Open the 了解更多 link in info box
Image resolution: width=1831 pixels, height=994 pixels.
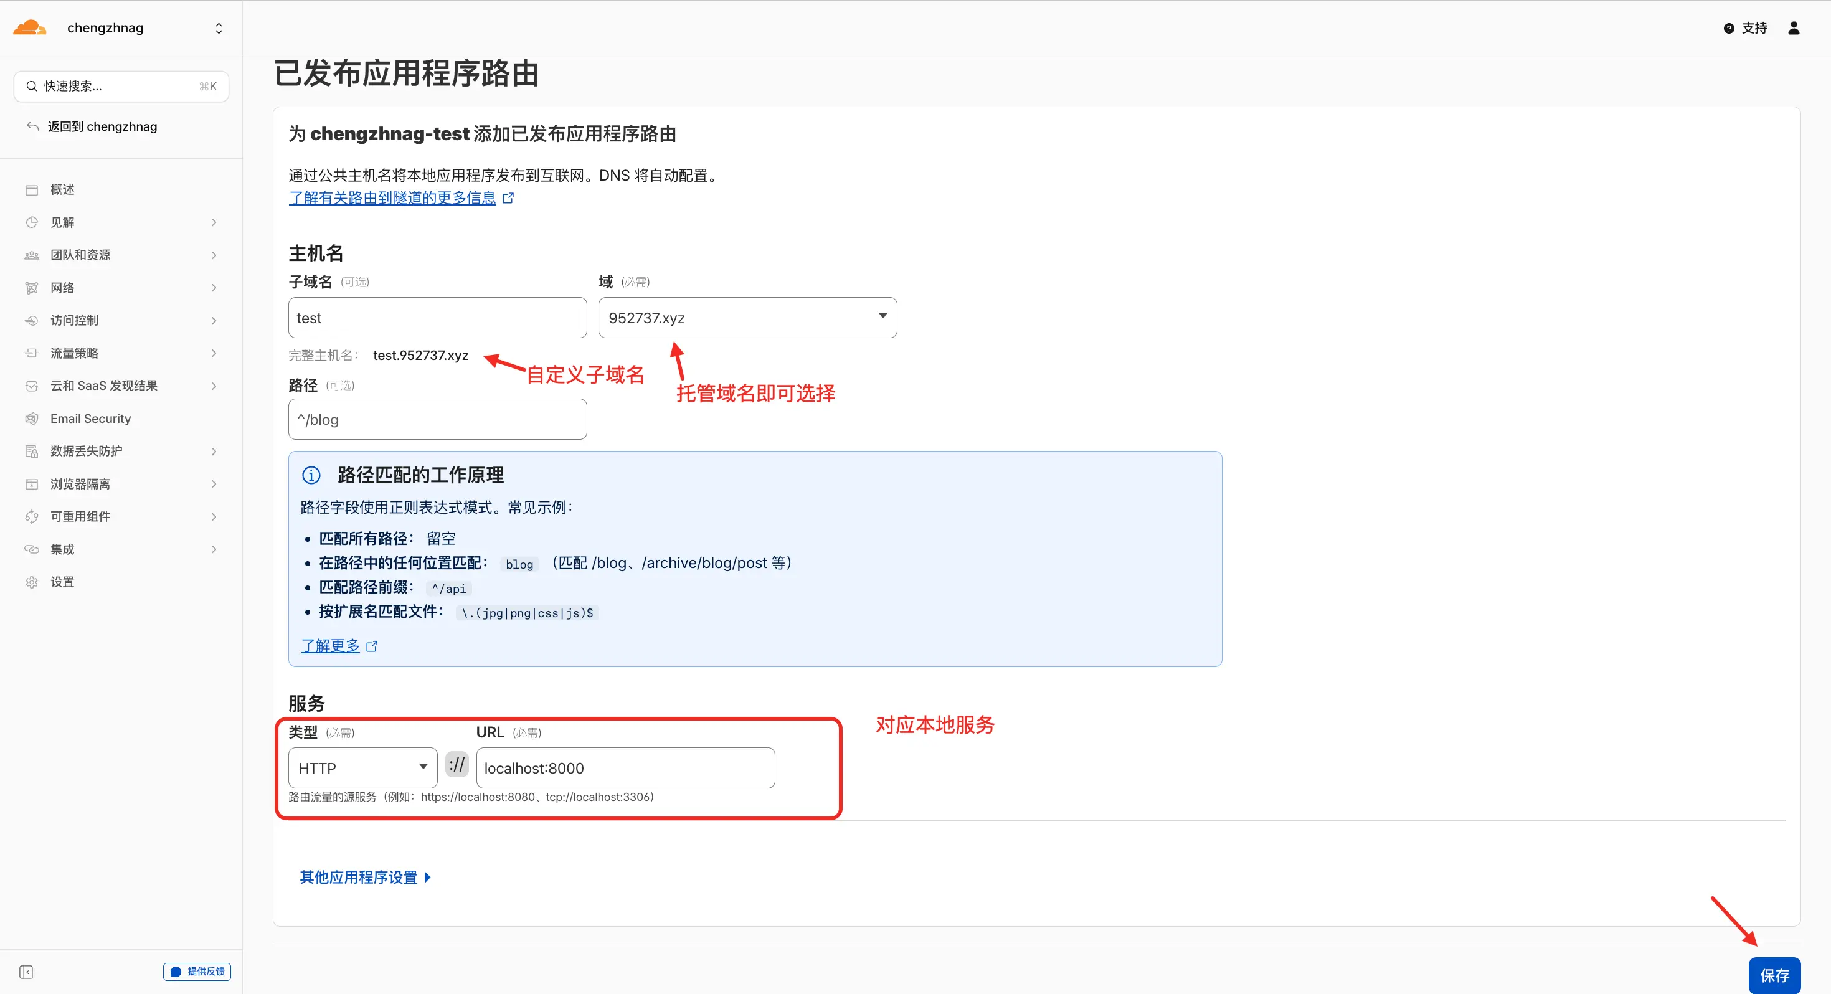[x=331, y=646]
